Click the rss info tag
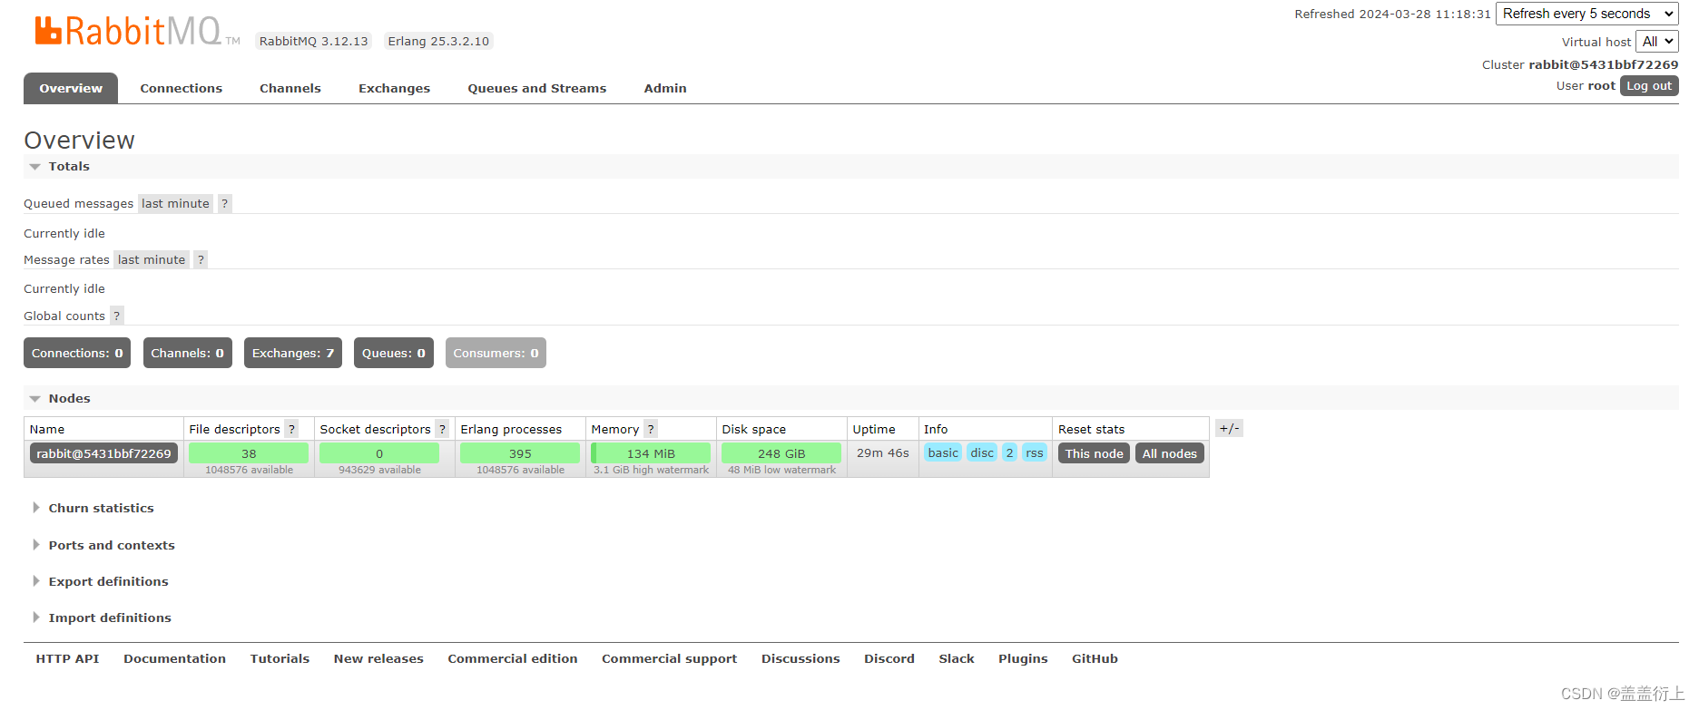This screenshot has width=1699, height=710. click(x=1035, y=453)
